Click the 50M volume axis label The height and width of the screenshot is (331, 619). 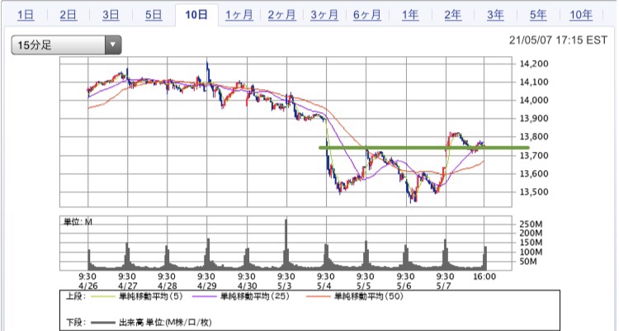528,262
